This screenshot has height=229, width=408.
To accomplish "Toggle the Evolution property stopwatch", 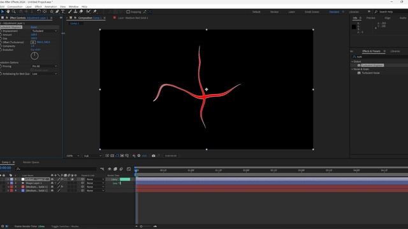I will (x=1, y=50).
